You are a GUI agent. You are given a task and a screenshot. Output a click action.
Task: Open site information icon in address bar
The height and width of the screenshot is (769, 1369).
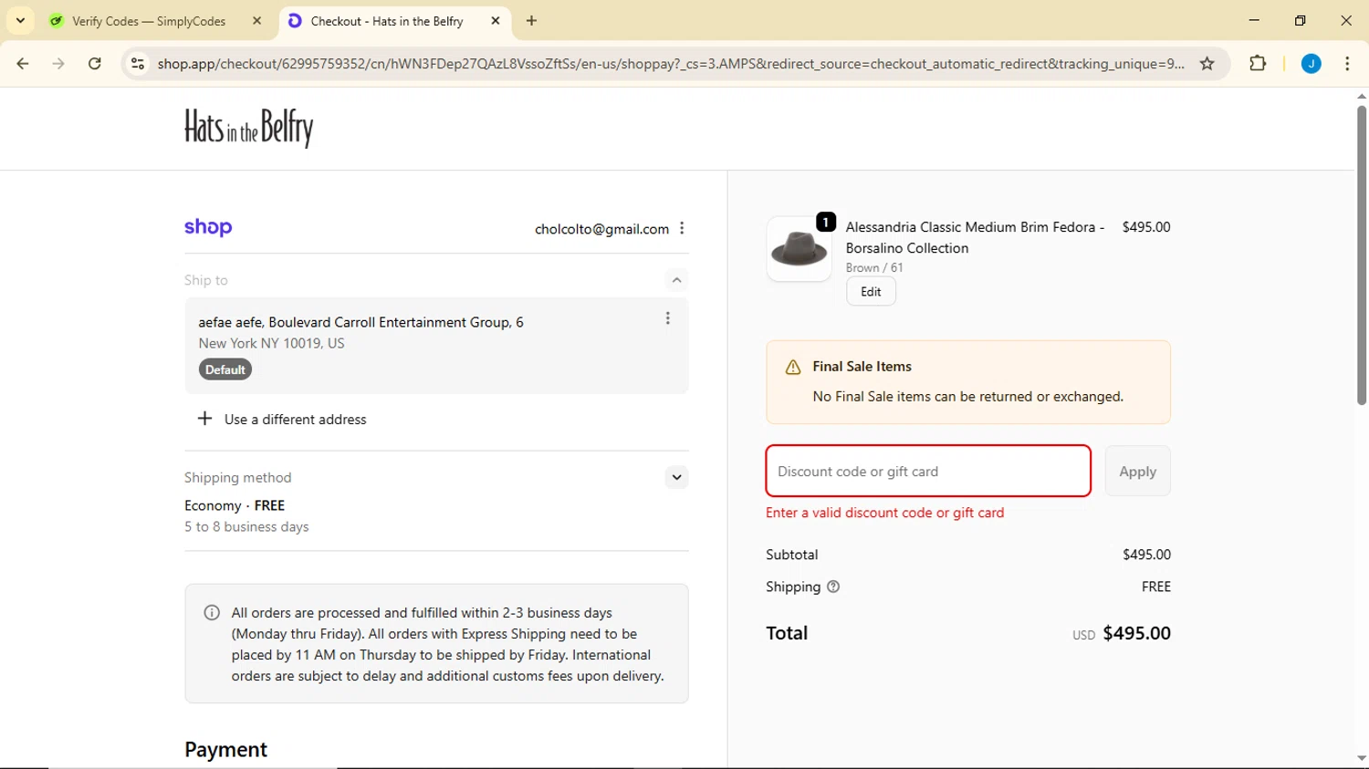(x=138, y=64)
